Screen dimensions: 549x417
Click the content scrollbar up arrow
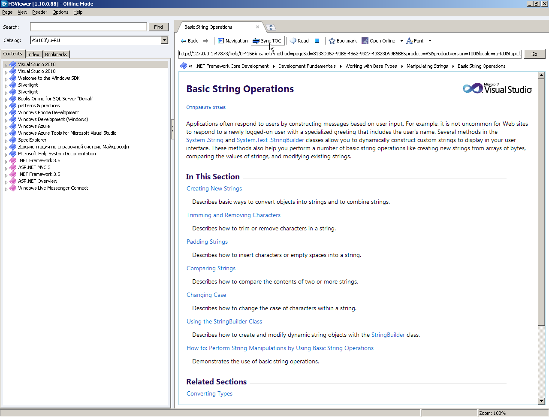pos(542,75)
